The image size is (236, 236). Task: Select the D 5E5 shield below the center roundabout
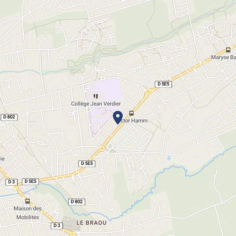click(x=87, y=163)
